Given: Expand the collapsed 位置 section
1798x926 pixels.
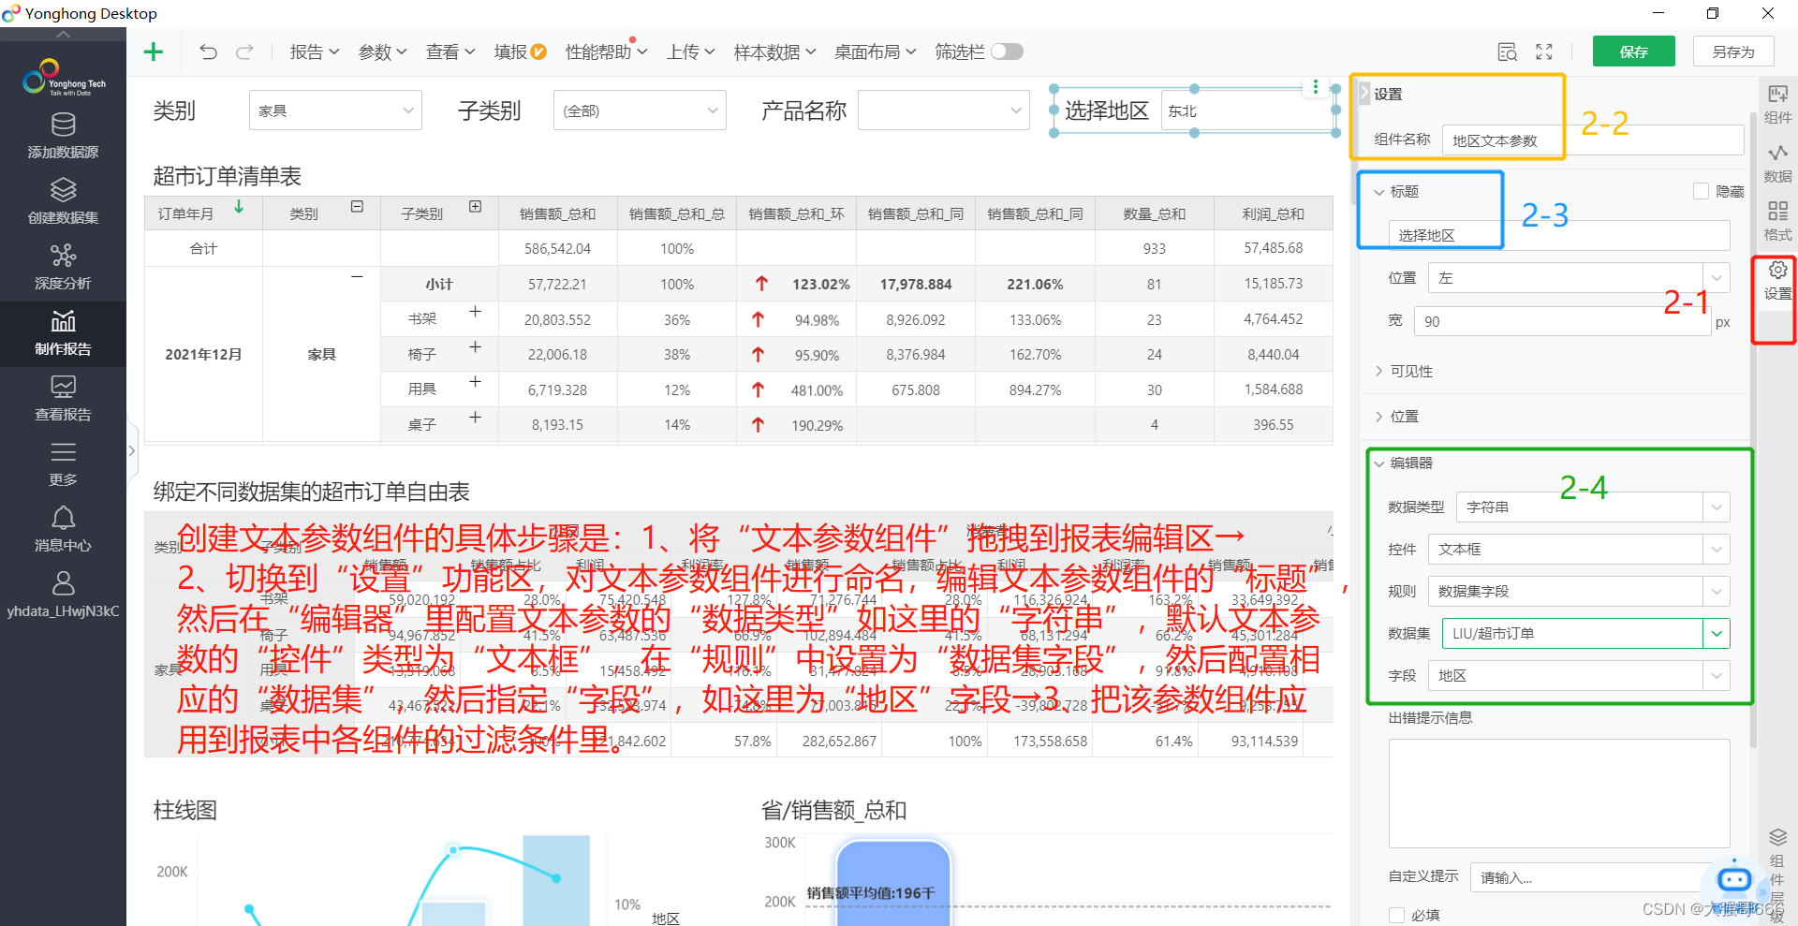Looking at the screenshot, I should (x=1396, y=416).
